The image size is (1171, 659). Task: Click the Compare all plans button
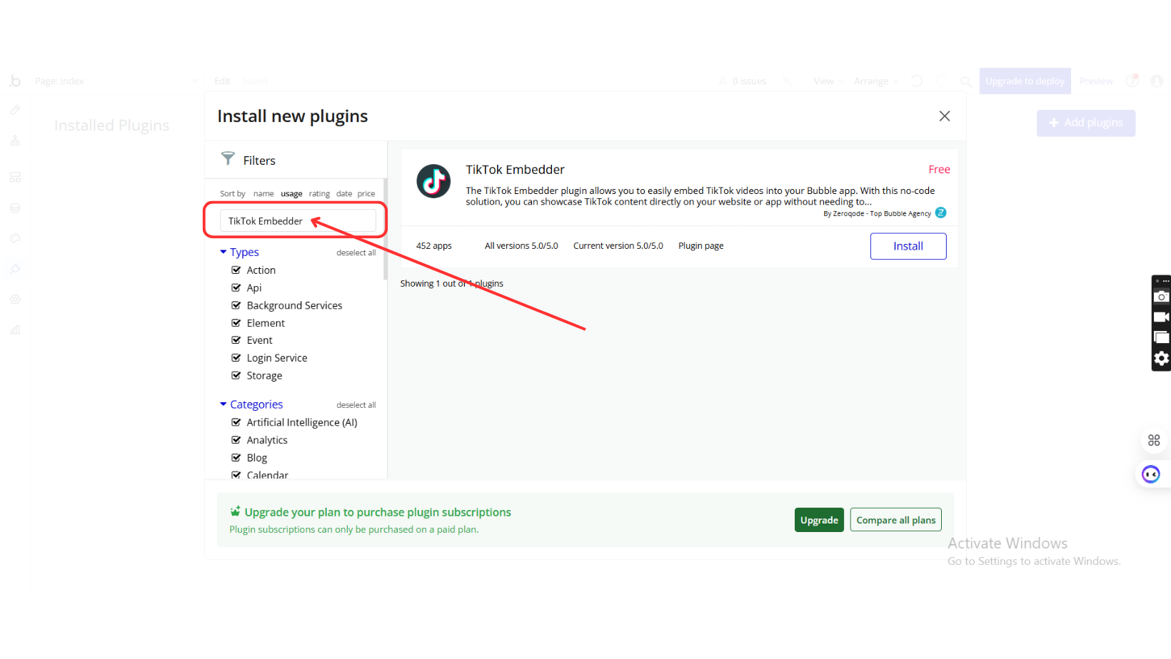[x=895, y=520]
